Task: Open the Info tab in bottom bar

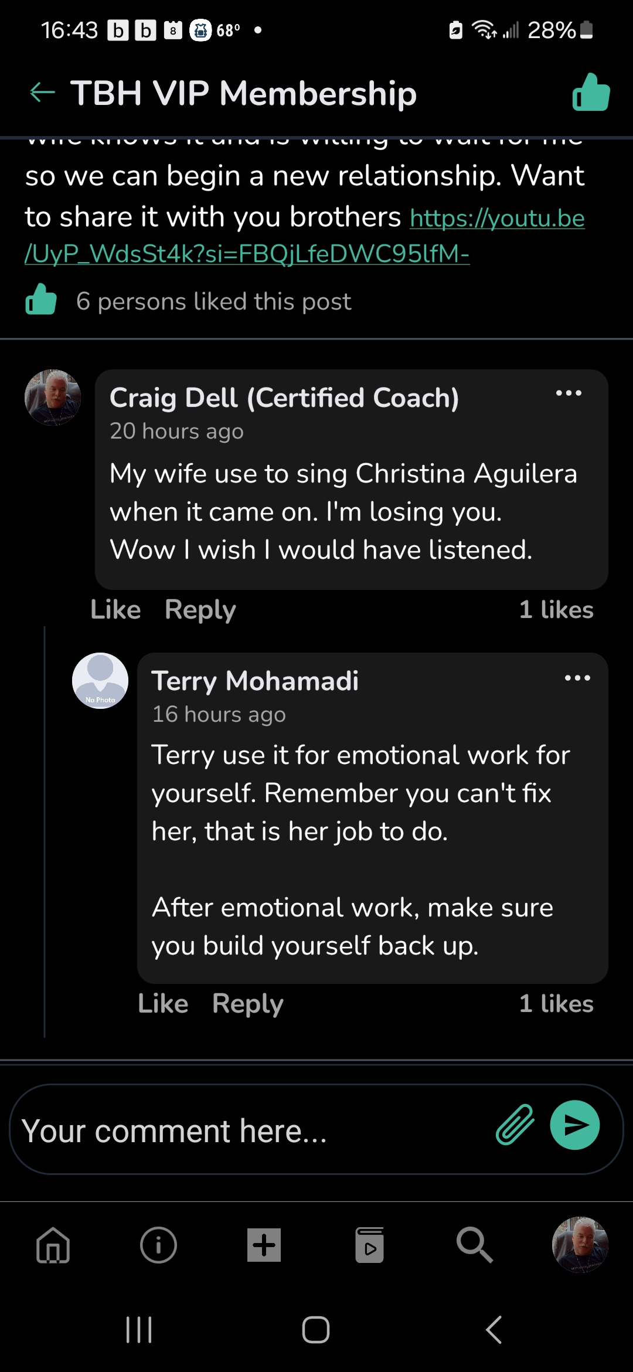Action: (158, 1245)
